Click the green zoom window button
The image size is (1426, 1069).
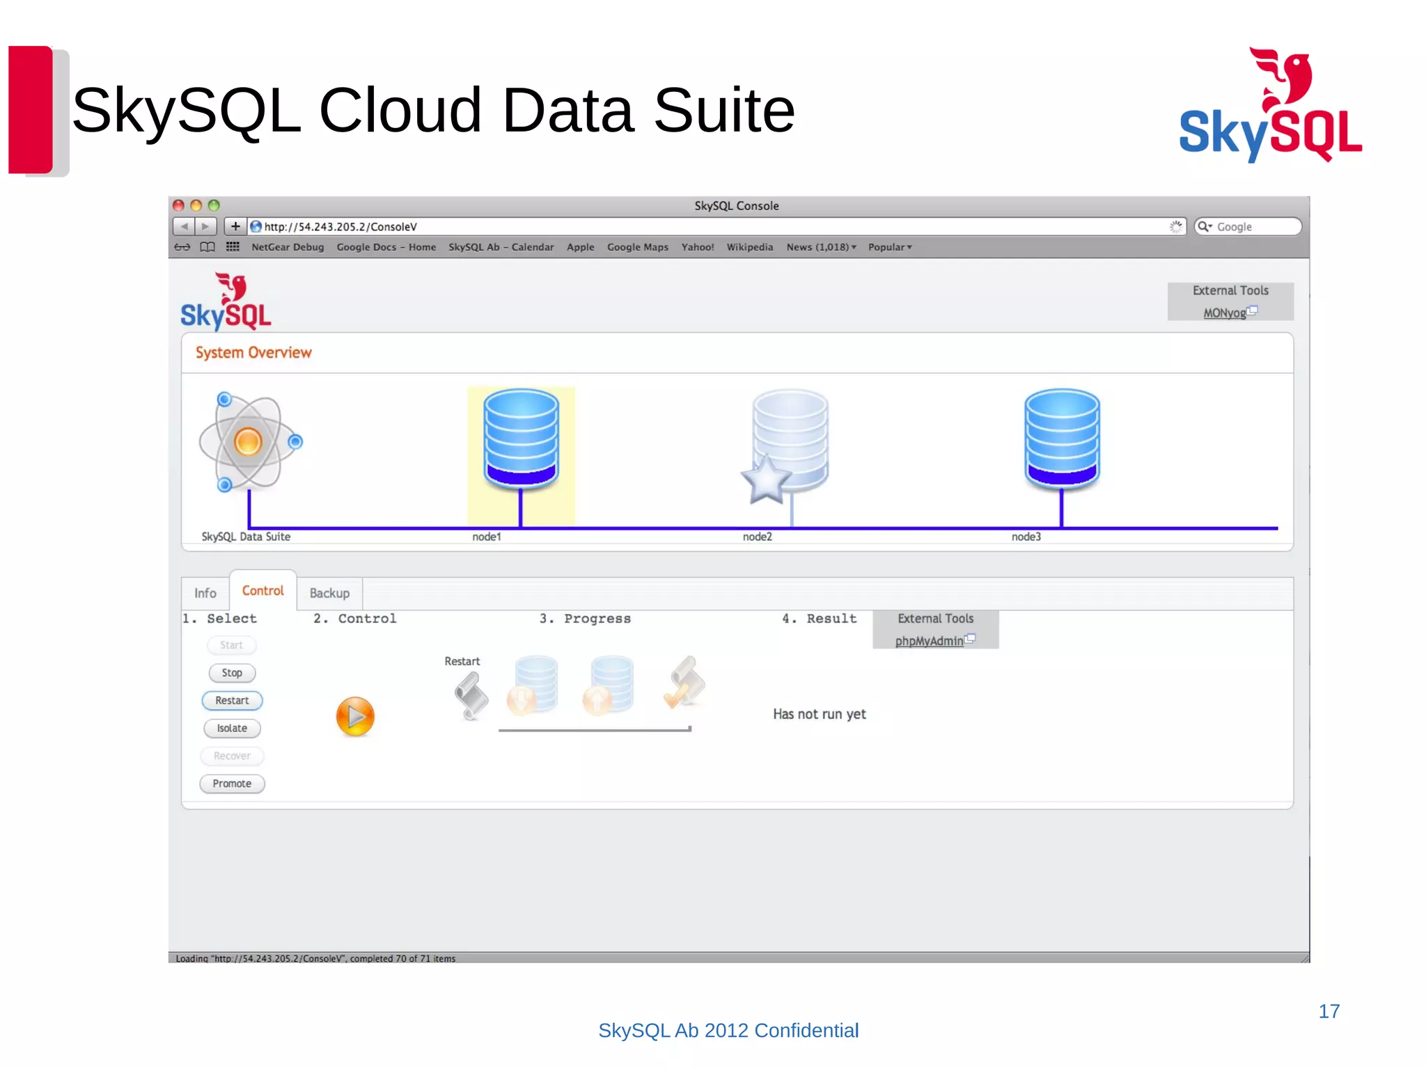coord(214,205)
